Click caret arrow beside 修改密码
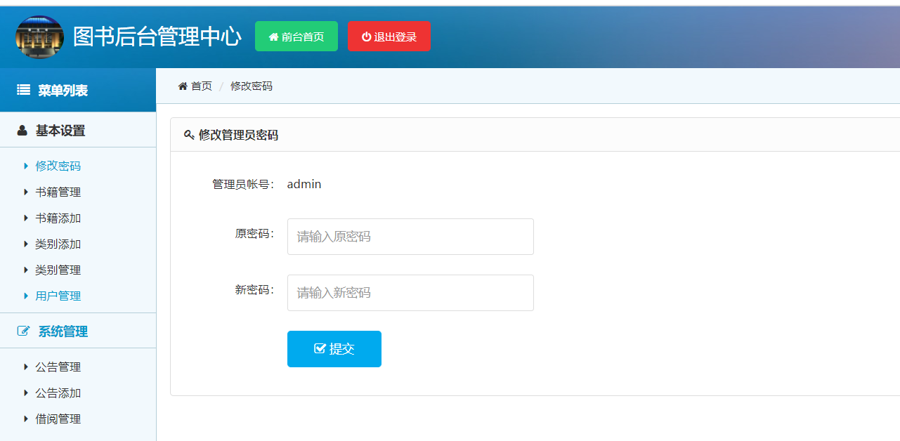Image resolution: width=900 pixels, height=441 pixels. [x=26, y=166]
